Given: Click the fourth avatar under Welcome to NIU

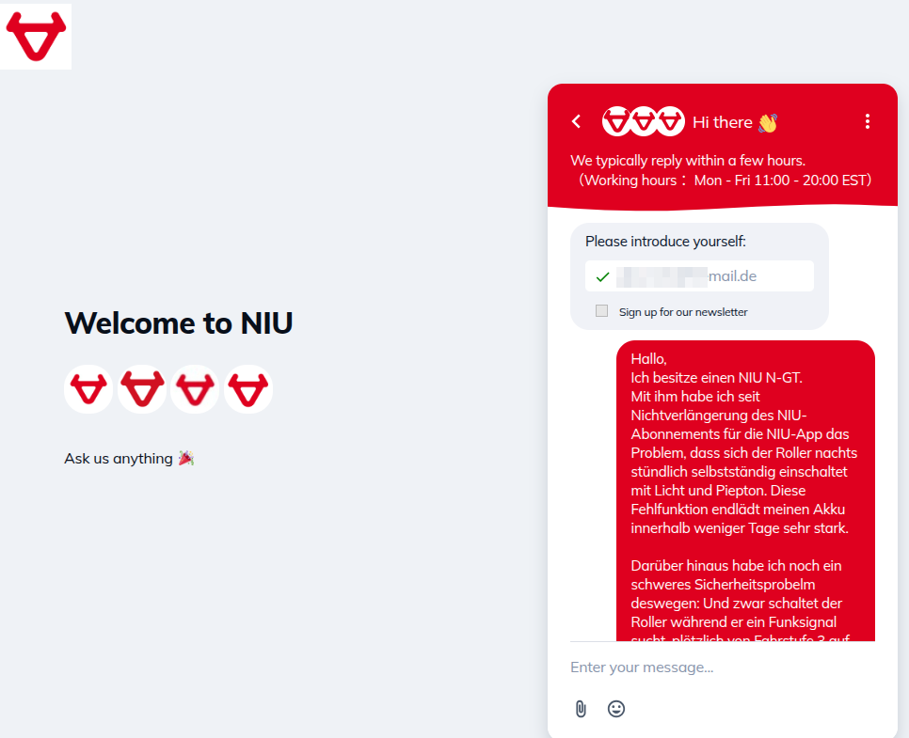Looking at the screenshot, I should pyautogui.click(x=248, y=389).
